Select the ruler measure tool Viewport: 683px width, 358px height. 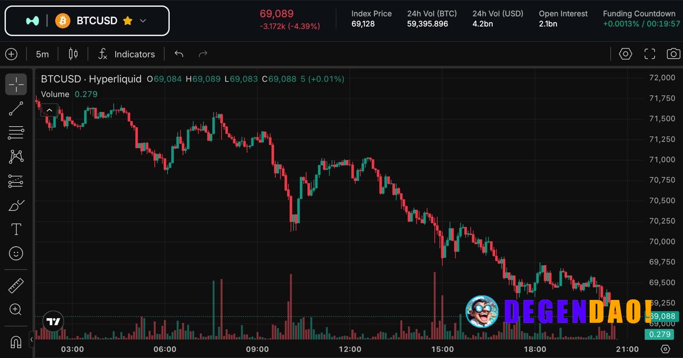click(16, 286)
